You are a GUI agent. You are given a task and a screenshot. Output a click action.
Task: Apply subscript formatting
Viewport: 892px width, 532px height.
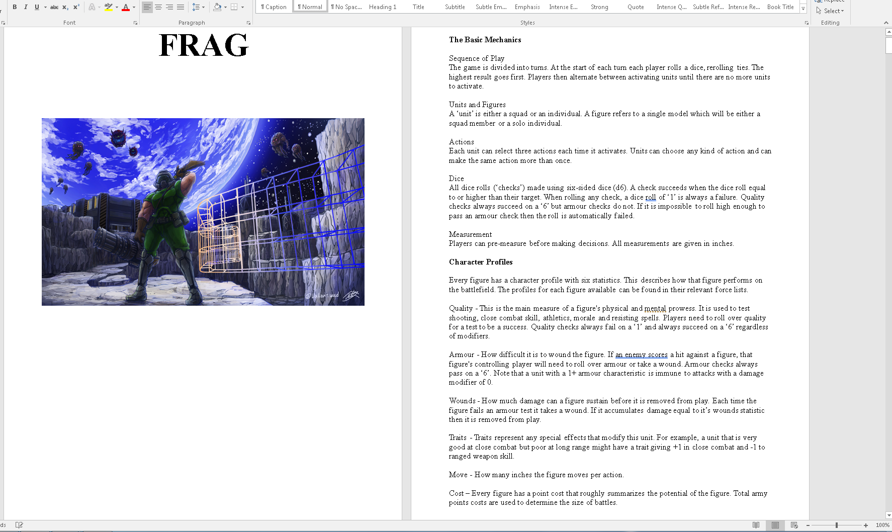tap(65, 7)
